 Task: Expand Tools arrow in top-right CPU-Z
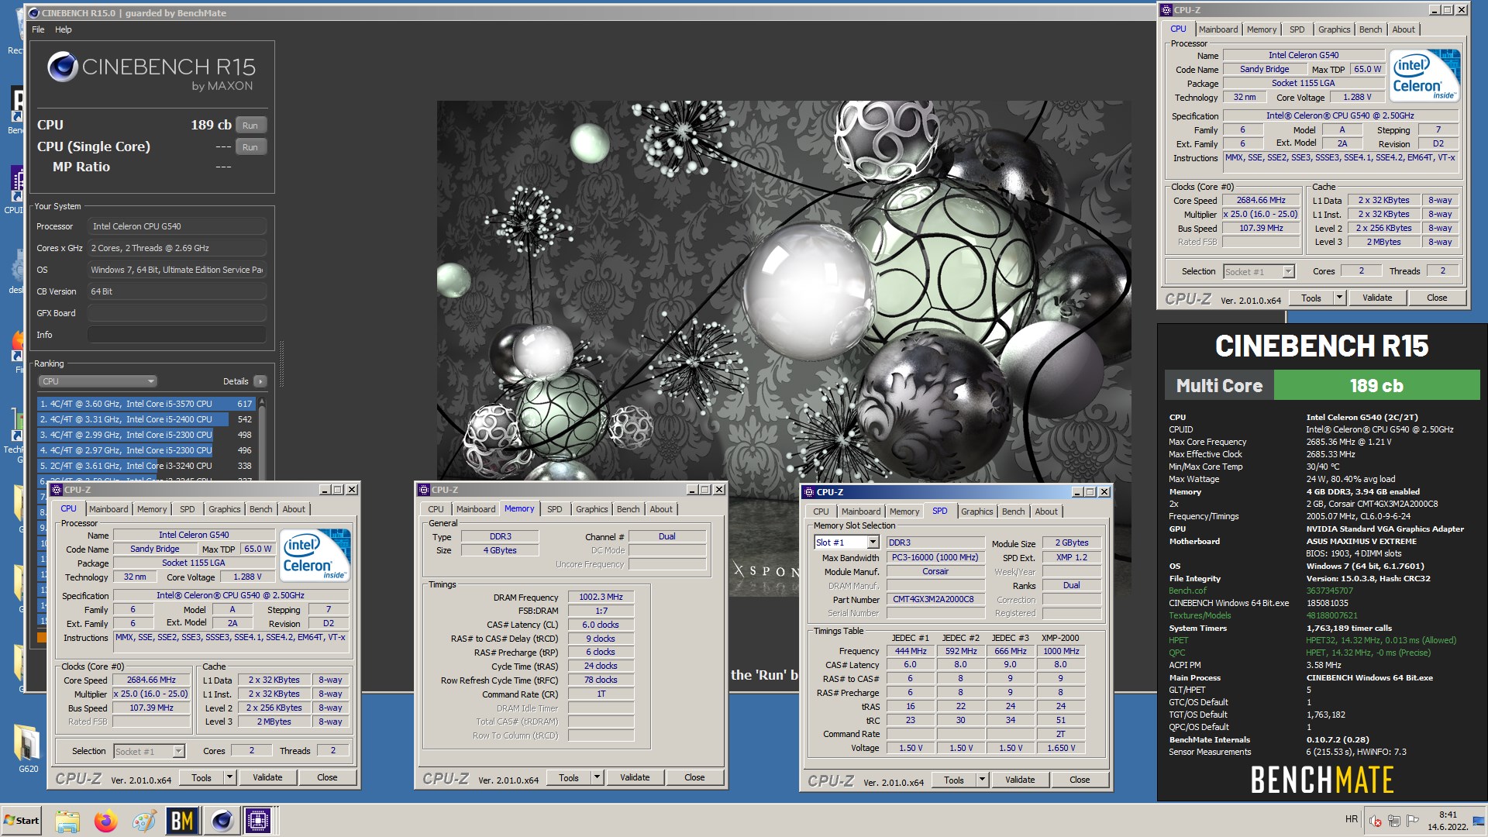(x=1338, y=298)
